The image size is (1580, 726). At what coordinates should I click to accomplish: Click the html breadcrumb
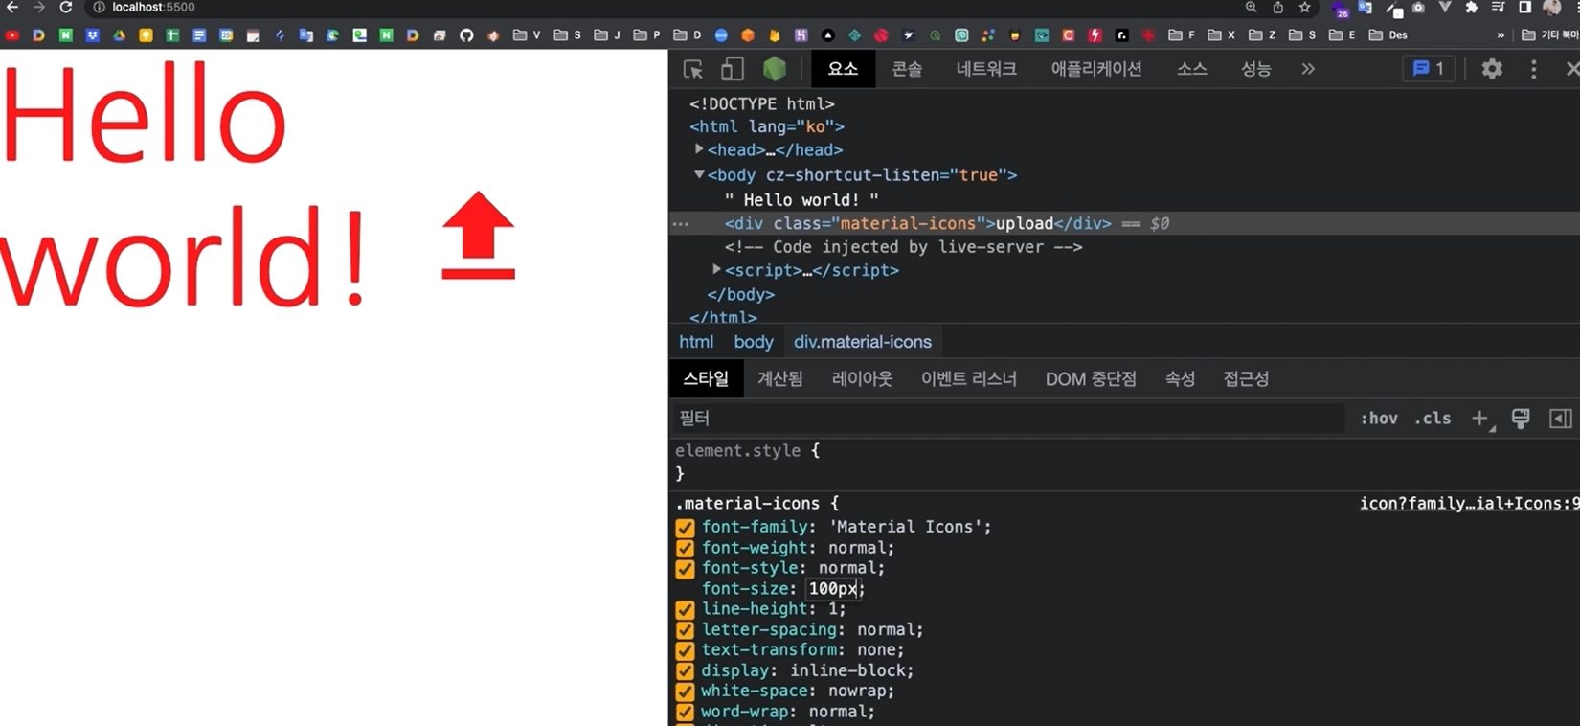pos(696,342)
